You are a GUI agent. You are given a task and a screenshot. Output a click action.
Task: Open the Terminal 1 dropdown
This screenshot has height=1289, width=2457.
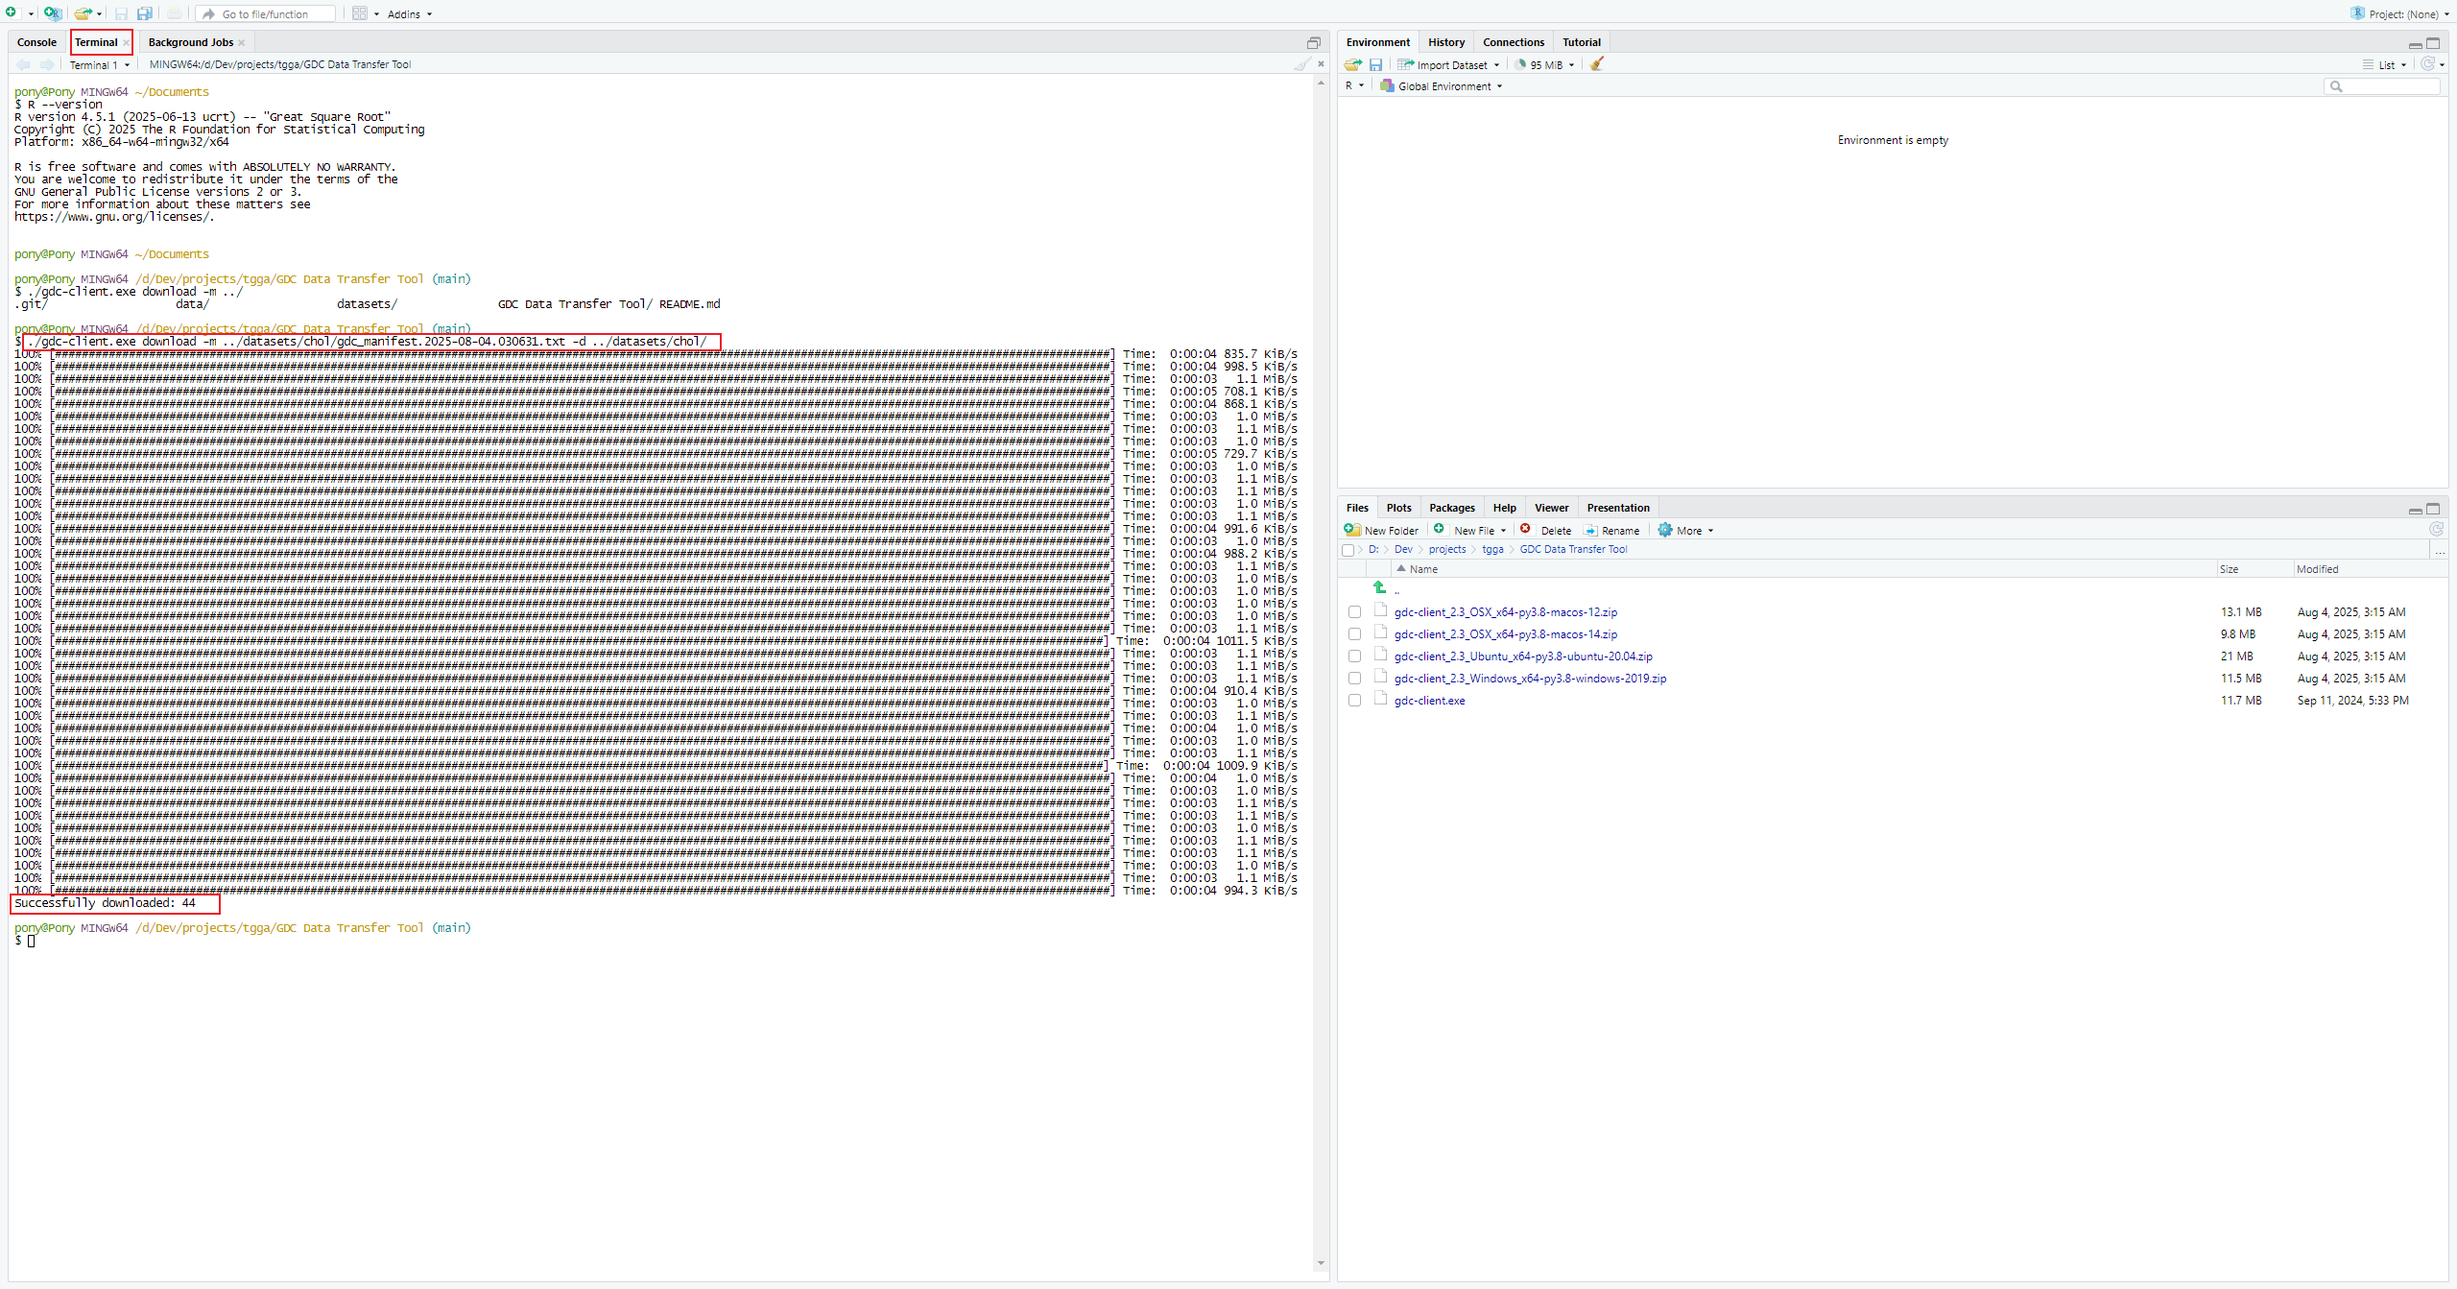pos(100,65)
